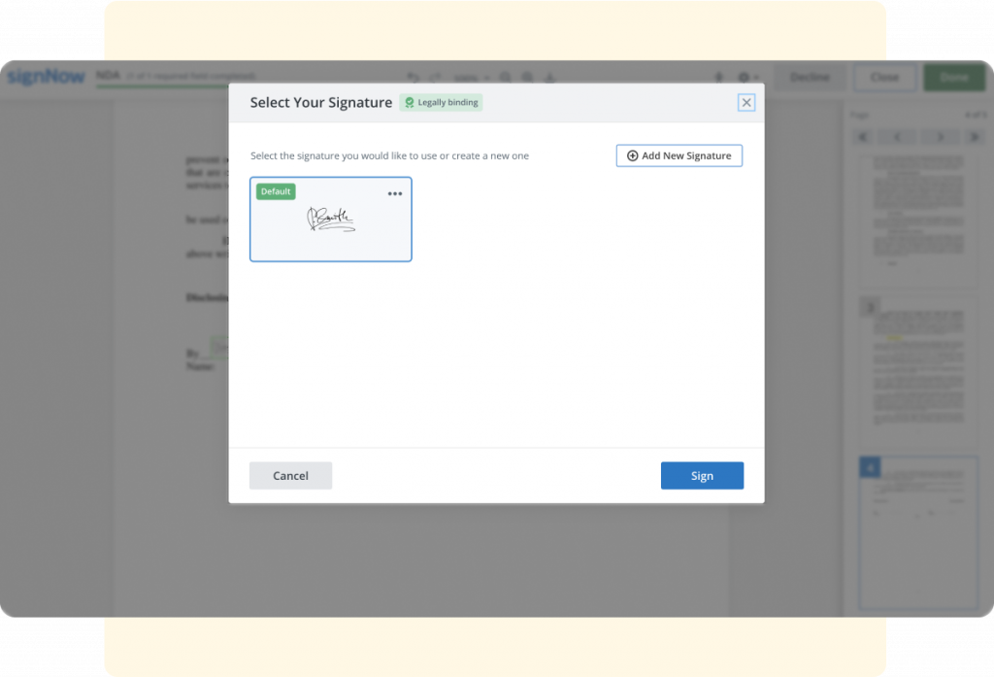
Task: Click the Sign button
Action: 702,475
